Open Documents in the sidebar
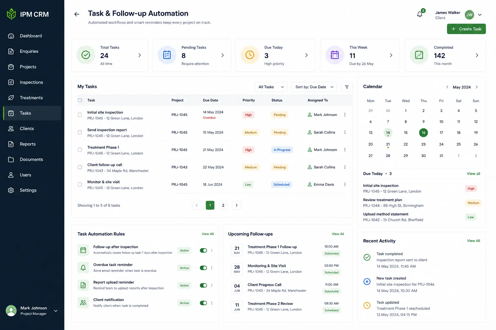Viewport: 496px width, 330px height. point(32,160)
